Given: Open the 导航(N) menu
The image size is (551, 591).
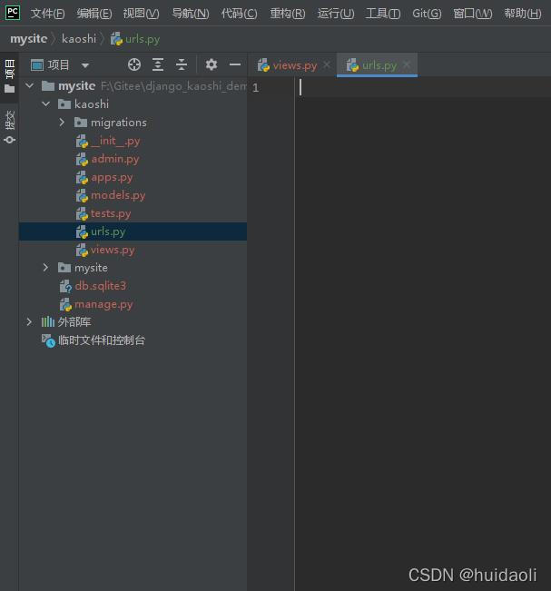Looking at the screenshot, I should click(x=191, y=14).
